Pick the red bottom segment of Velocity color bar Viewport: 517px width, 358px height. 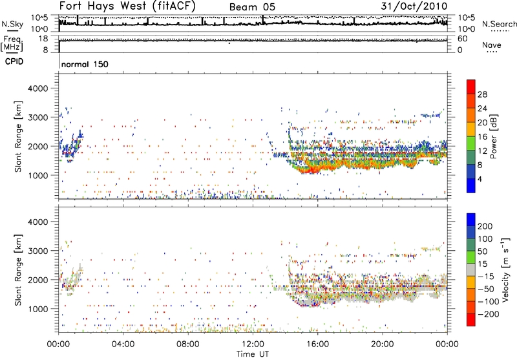[471, 320]
